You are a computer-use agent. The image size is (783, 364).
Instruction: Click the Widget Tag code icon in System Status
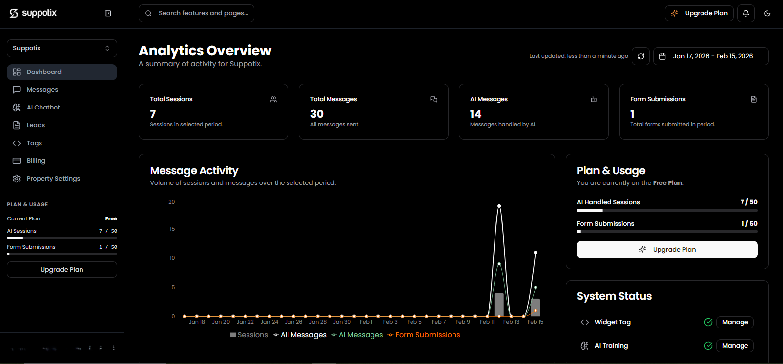[585, 322]
